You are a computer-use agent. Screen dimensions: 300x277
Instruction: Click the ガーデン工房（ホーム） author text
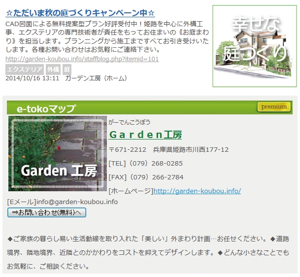click(96, 78)
